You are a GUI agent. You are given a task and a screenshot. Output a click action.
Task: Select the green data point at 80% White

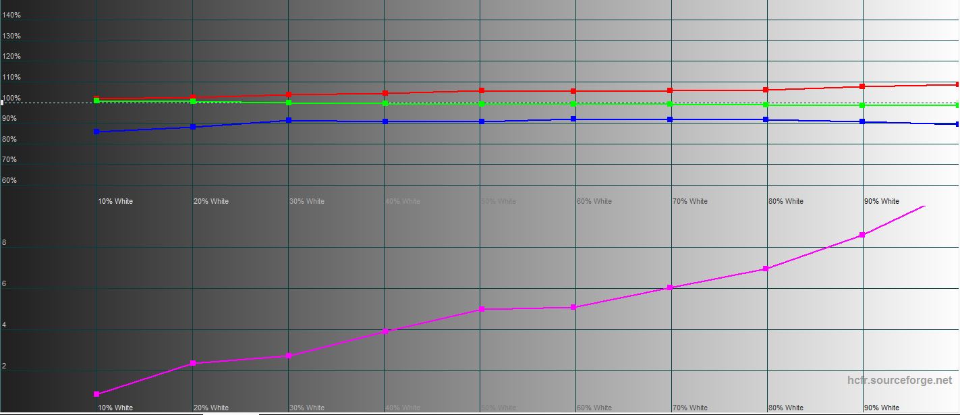[766, 105]
